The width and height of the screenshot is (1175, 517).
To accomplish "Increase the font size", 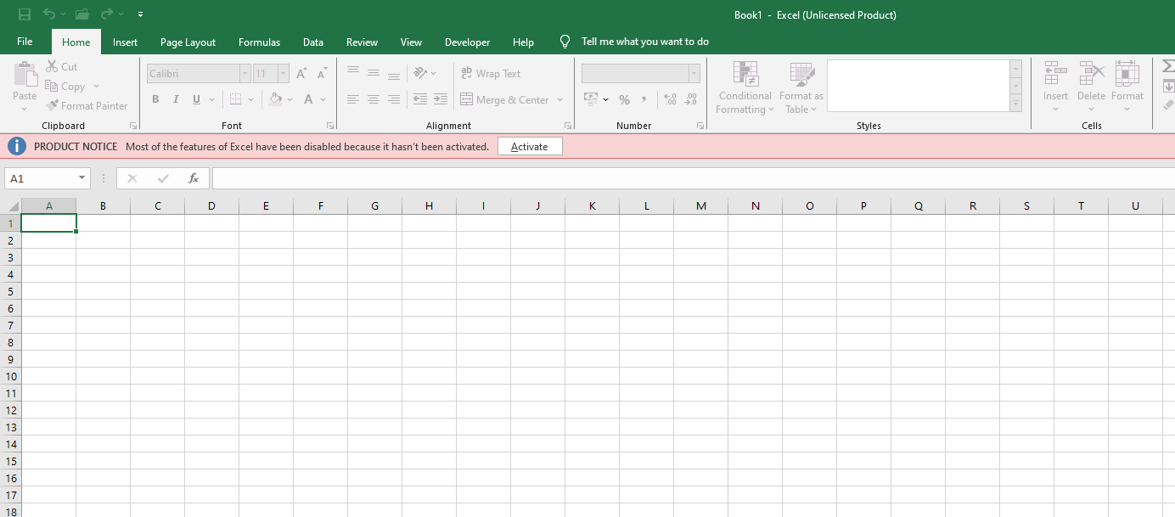I will (302, 74).
